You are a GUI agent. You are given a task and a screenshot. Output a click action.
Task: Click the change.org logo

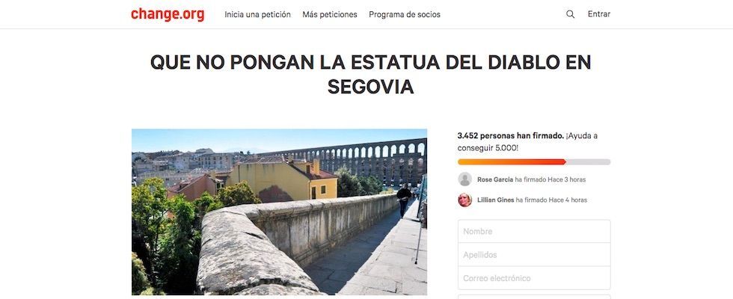coord(168,14)
